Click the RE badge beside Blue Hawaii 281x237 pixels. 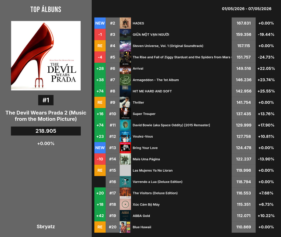click(x=100, y=227)
